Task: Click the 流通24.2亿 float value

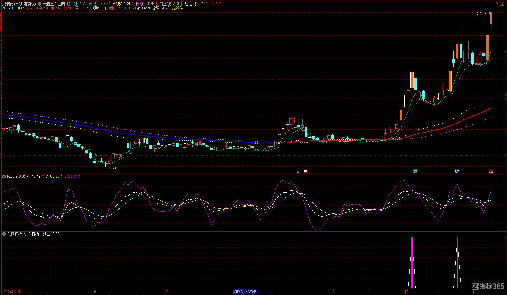Action: click(x=162, y=8)
